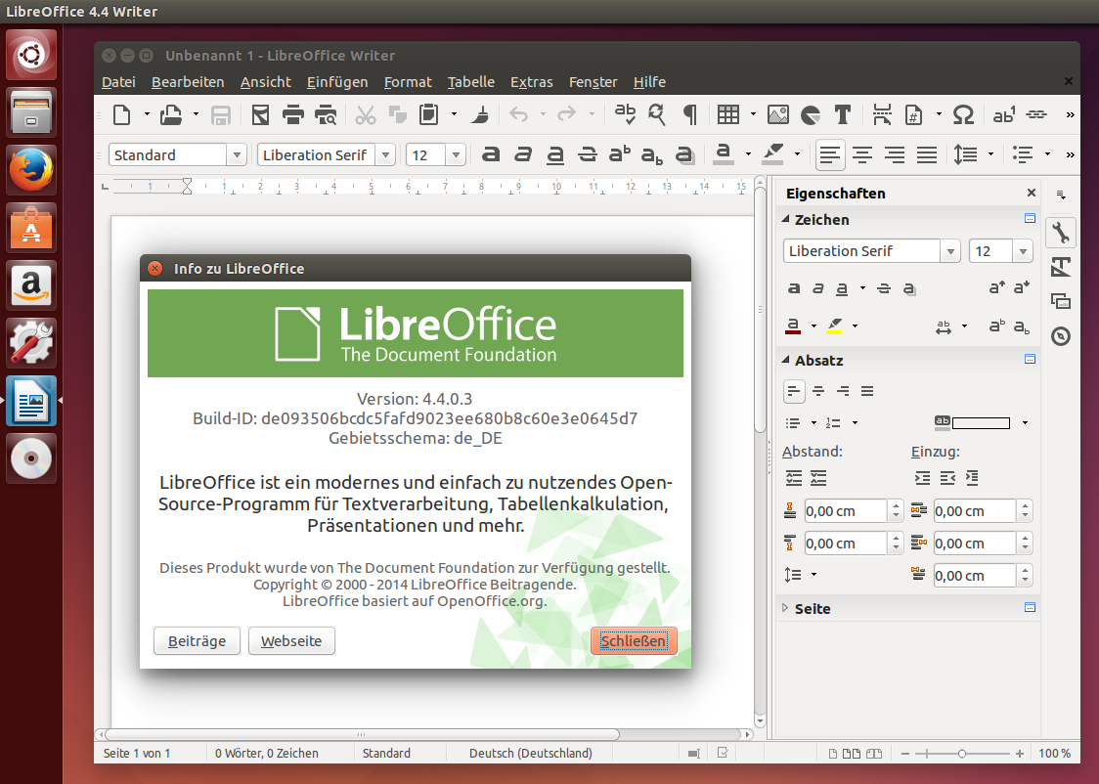The image size is (1099, 784).
Task: Open the font size dropdown in sidebar
Action: [x=1023, y=251]
